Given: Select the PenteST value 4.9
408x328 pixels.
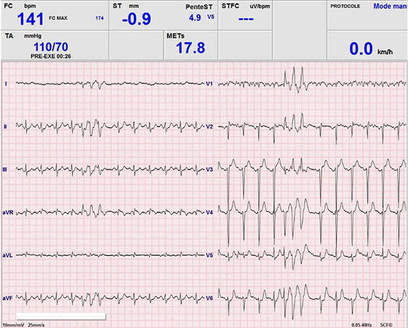Looking at the screenshot, I should 194,17.
